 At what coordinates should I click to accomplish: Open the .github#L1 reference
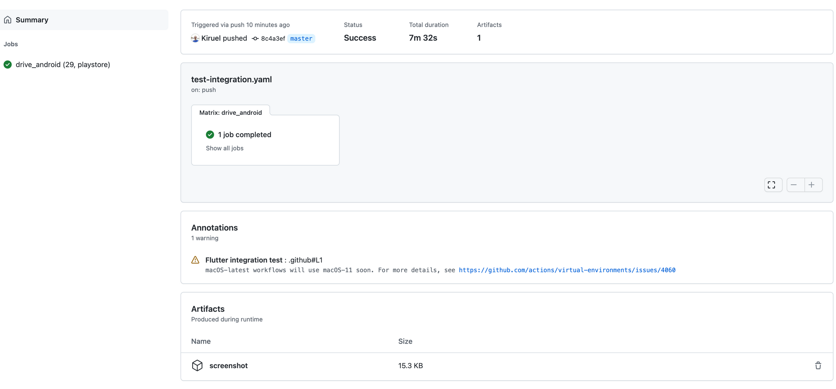point(306,260)
